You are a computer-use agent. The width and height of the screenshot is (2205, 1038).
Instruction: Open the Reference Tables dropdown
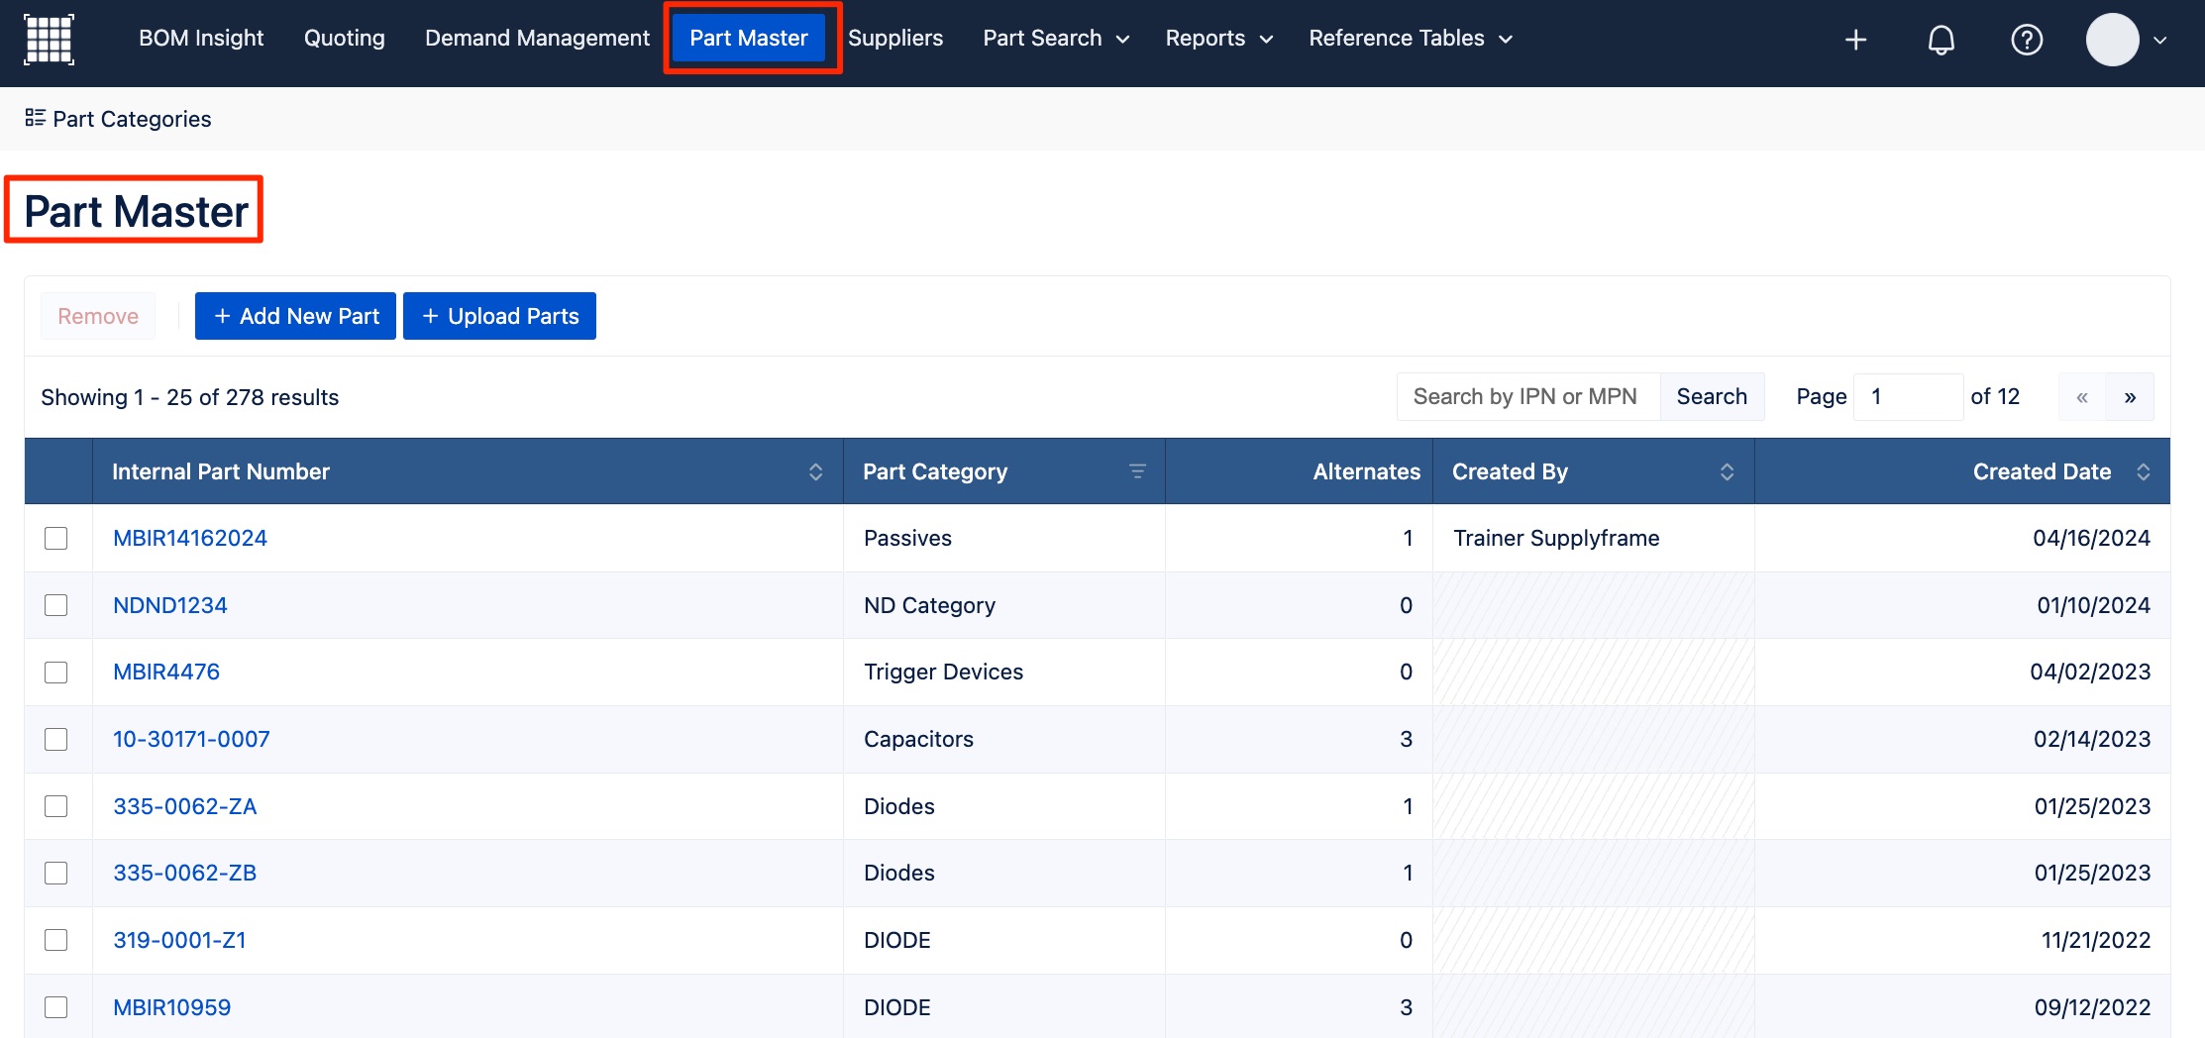coord(1411,39)
